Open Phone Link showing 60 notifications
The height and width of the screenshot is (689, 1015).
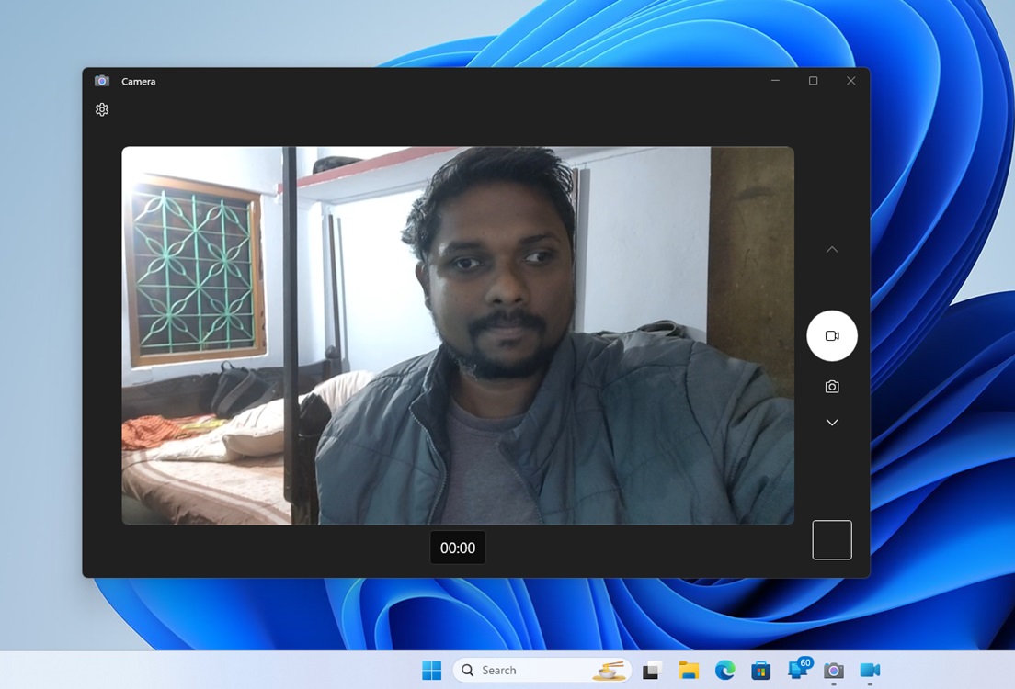point(796,671)
